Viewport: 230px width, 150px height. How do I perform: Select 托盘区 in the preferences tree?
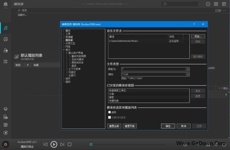click(x=72, y=72)
